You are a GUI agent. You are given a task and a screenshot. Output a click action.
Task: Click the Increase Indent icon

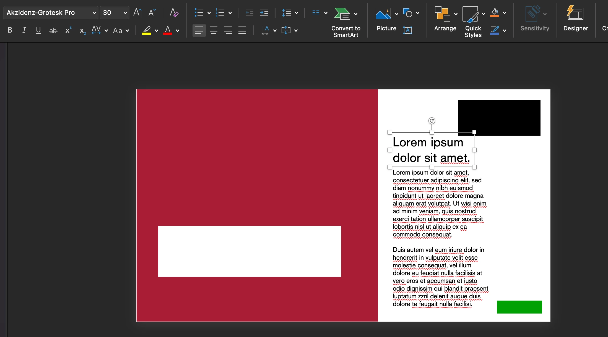[264, 12]
